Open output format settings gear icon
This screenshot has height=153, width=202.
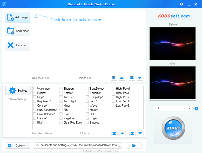click(196, 109)
